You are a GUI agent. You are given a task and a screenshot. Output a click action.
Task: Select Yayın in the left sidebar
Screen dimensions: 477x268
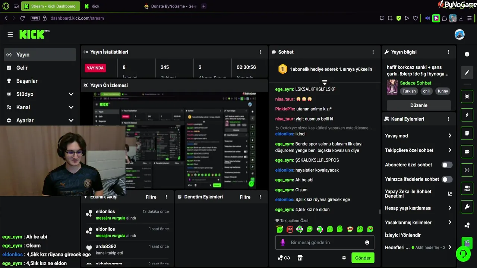40,55
